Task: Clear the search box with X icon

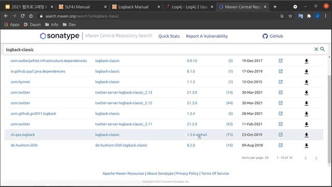Action: tap(316, 49)
